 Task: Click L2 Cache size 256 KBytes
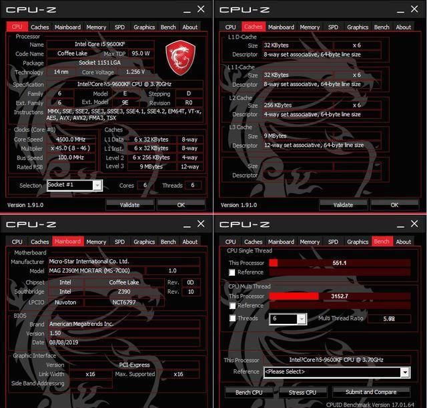tap(298, 106)
